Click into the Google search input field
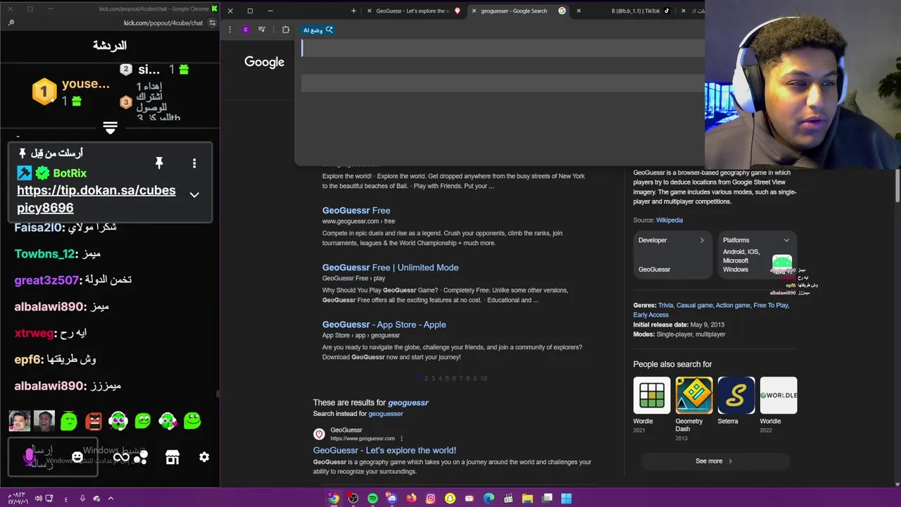901x507 pixels. [503, 48]
